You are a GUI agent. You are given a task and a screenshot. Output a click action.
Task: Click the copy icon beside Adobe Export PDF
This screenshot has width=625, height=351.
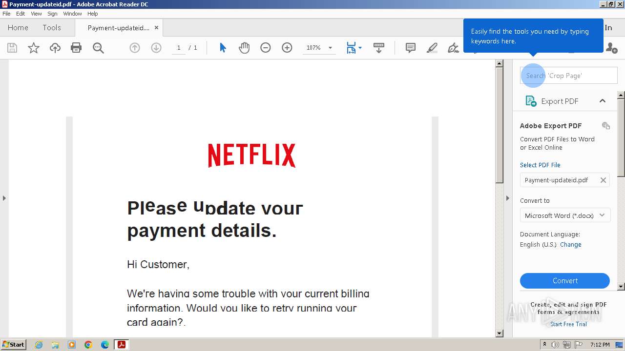click(606, 126)
